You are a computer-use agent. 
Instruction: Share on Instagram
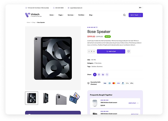point(99,74)
